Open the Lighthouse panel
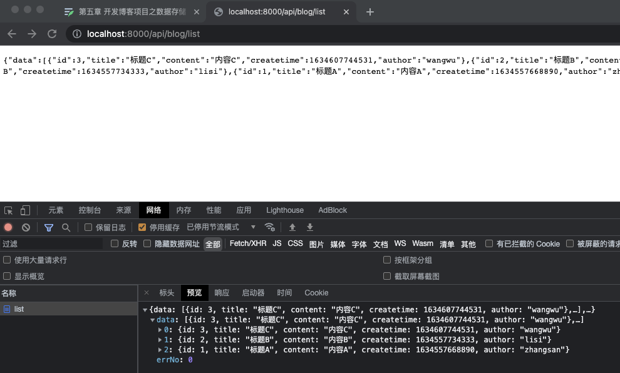The height and width of the screenshot is (373, 620). [x=285, y=210]
